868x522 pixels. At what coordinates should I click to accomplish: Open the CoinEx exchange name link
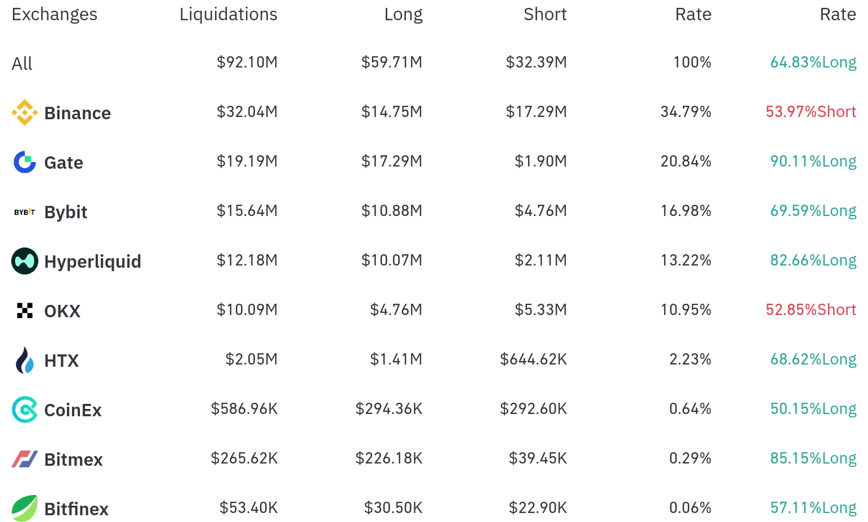(x=73, y=410)
